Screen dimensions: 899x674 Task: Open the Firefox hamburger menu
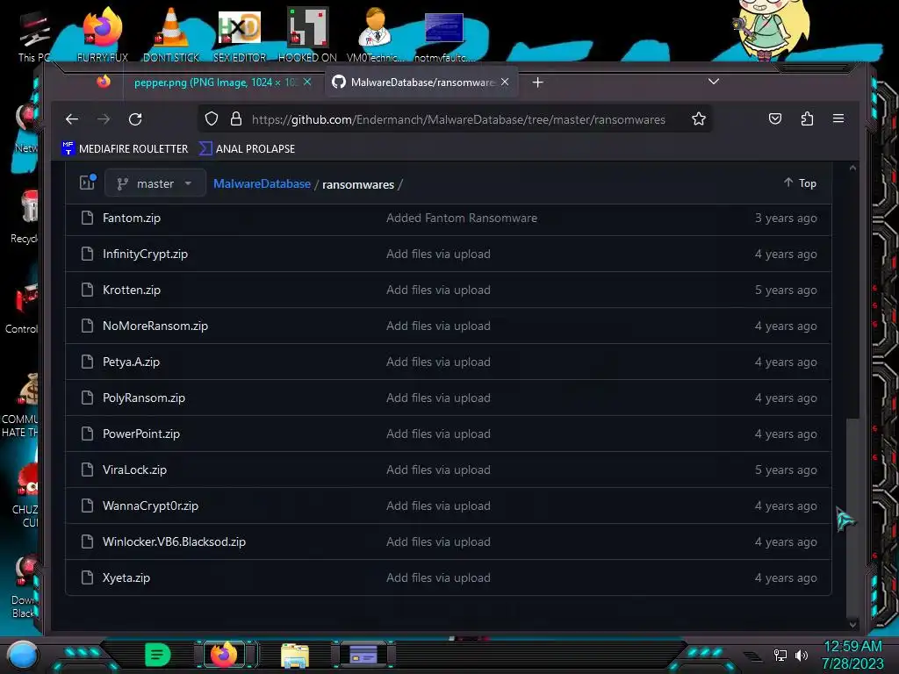pos(838,118)
